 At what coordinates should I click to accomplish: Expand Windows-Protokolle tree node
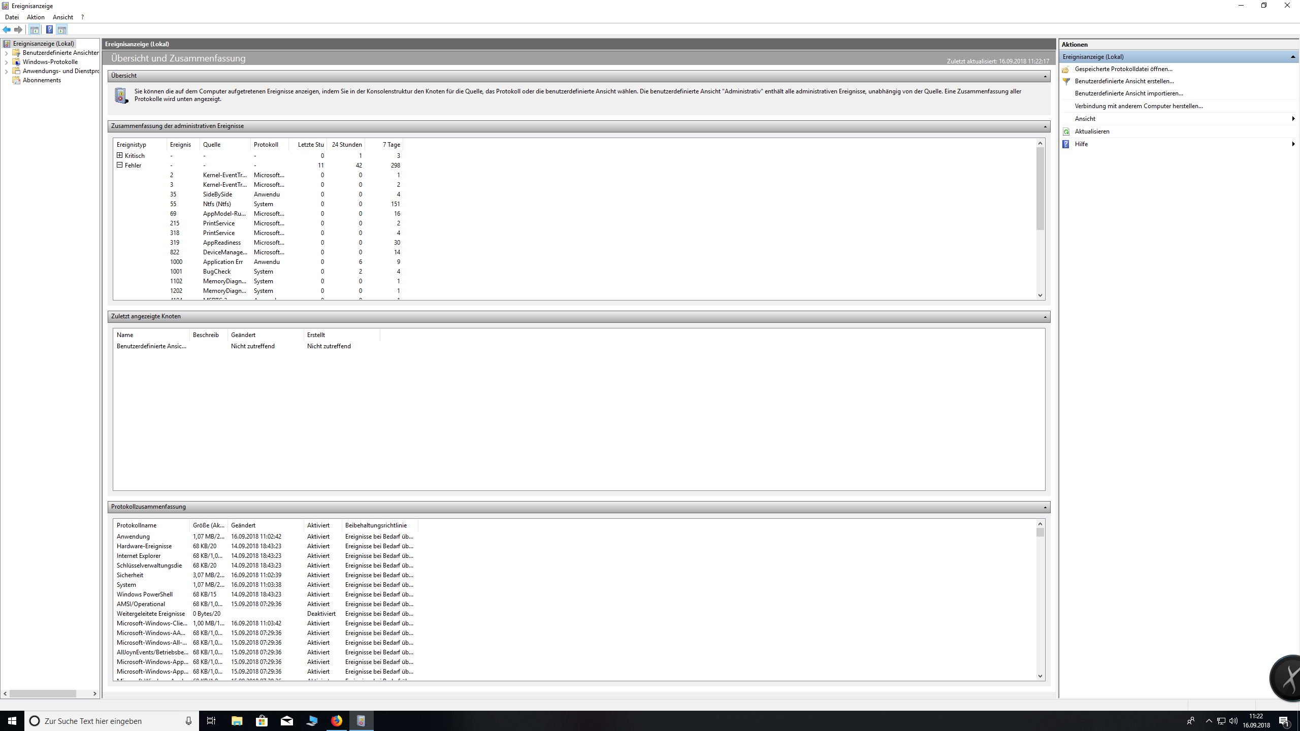pos(6,62)
